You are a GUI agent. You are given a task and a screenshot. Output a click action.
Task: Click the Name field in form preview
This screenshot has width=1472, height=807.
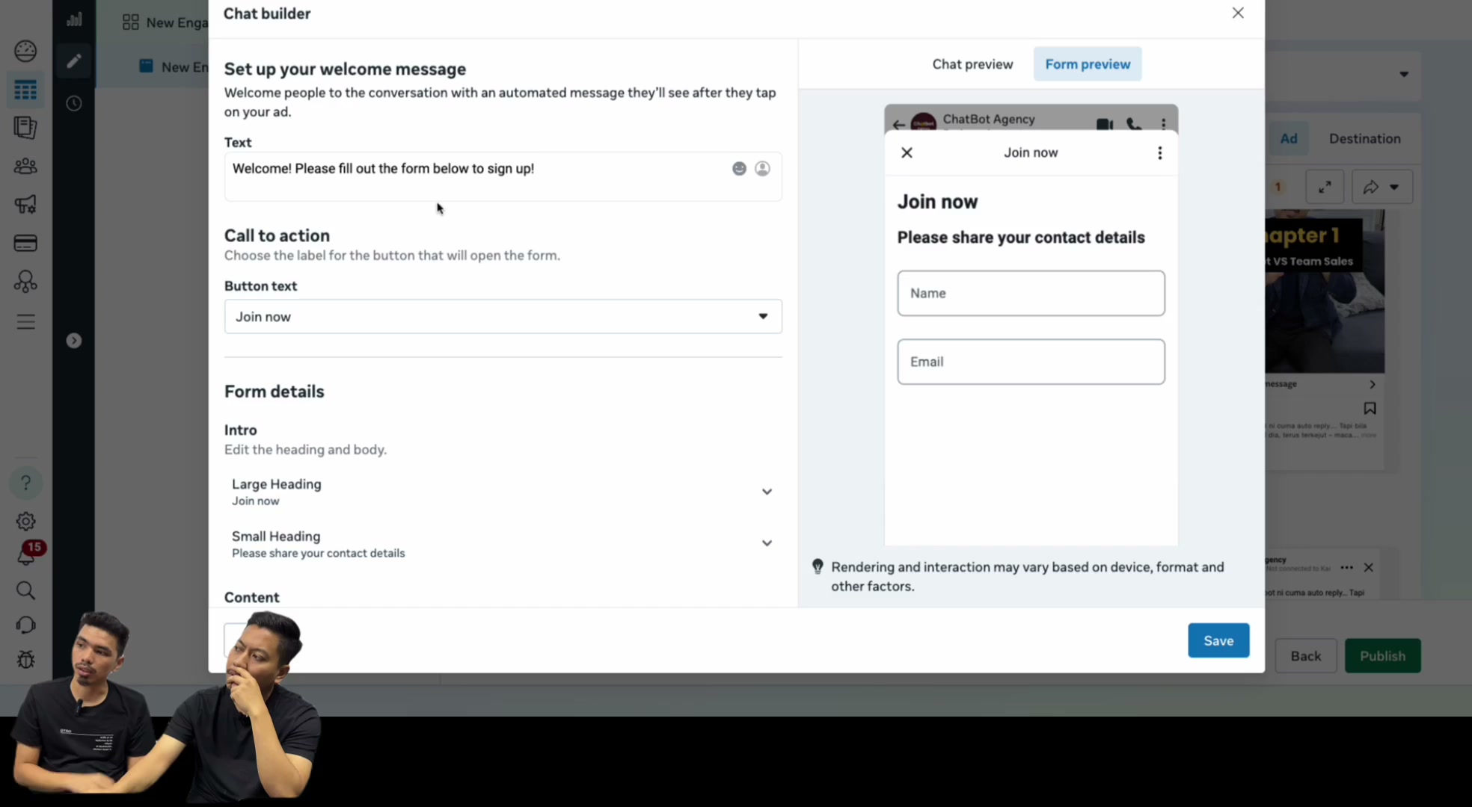click(1031, 293)
